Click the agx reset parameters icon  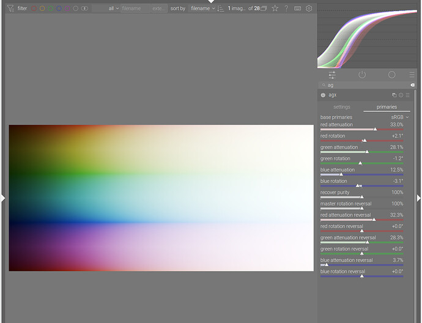coord(401,95)
